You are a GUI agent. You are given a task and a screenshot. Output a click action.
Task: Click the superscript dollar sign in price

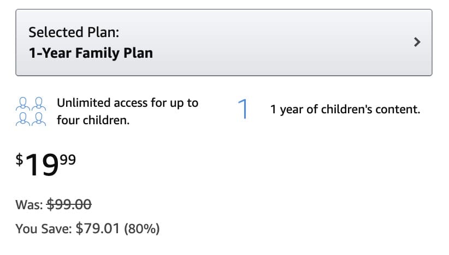pos(19,159)
